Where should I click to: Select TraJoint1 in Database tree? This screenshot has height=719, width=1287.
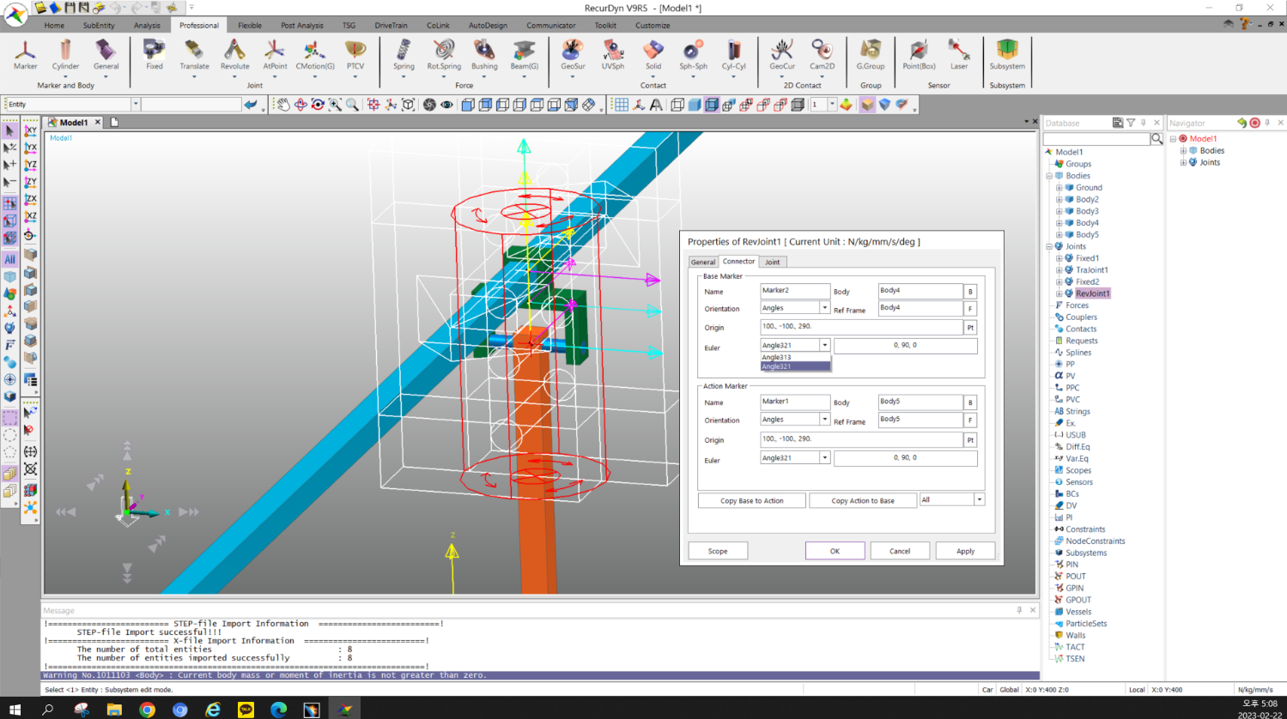tap(1091, 269)
